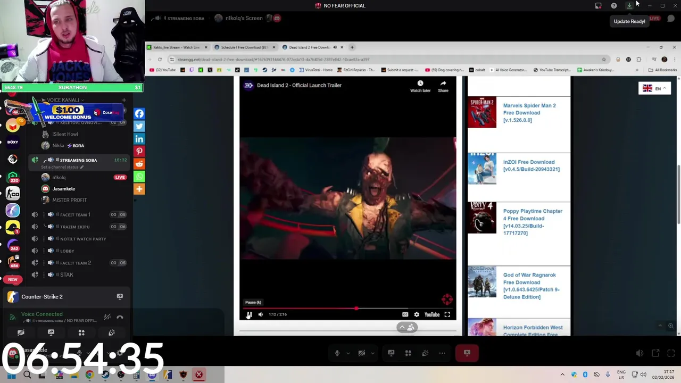Screen dimensions: 681x383
Task: Open more options in stream controls
Action: point(442,353)
